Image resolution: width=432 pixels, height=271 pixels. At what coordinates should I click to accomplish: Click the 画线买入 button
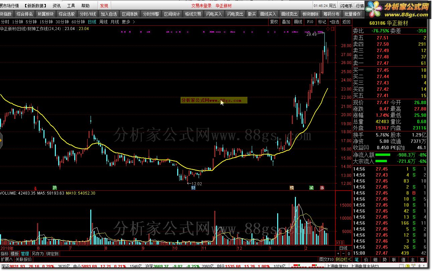click(x=268, y=14)
